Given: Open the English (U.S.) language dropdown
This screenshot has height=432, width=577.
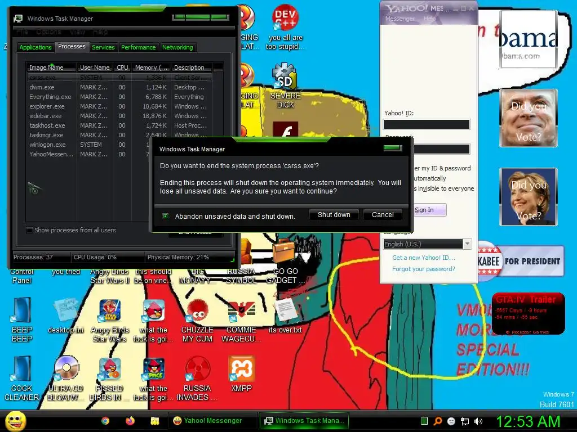Looking at the screenshot, I should point(427,244).
